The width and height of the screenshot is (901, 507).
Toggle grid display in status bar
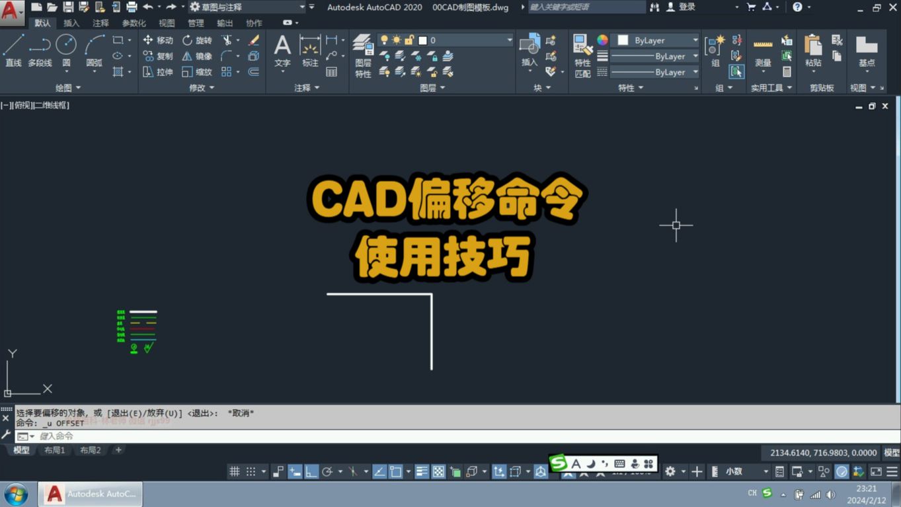pos(234,471)
